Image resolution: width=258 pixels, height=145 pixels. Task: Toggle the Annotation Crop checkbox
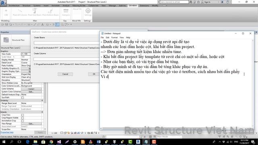[23, 121]
